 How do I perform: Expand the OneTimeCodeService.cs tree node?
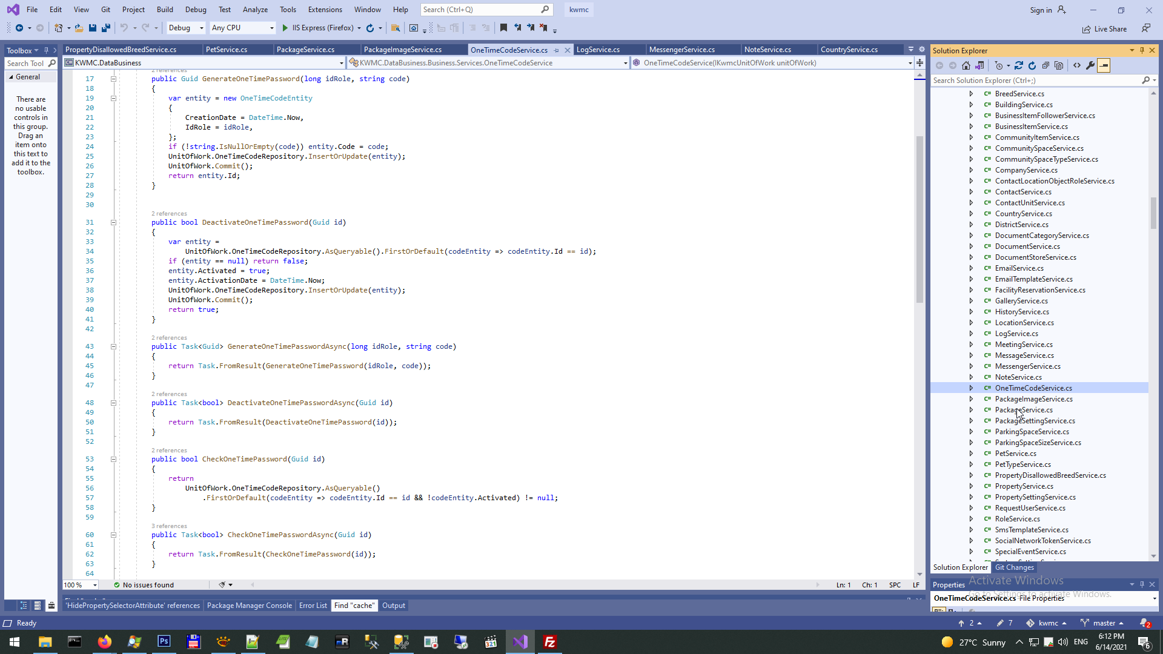click(971, 388)
